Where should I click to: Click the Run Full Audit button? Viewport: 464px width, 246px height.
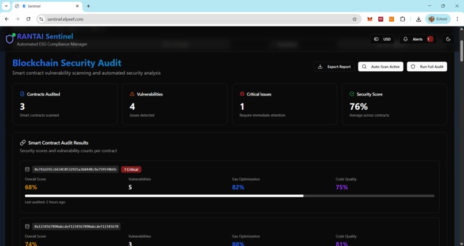tap(427, 67)
